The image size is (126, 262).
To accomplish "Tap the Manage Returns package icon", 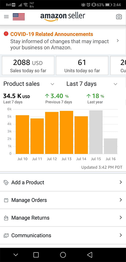I will tap(6, 218).
